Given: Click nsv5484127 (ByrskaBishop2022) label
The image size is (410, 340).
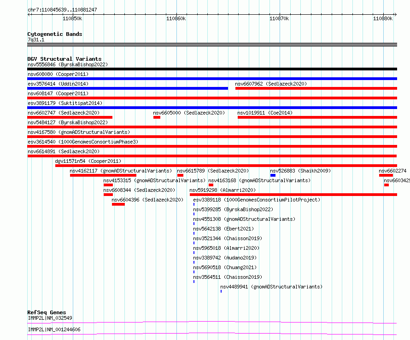Looking at the screenshot, I should click(68, 122).
